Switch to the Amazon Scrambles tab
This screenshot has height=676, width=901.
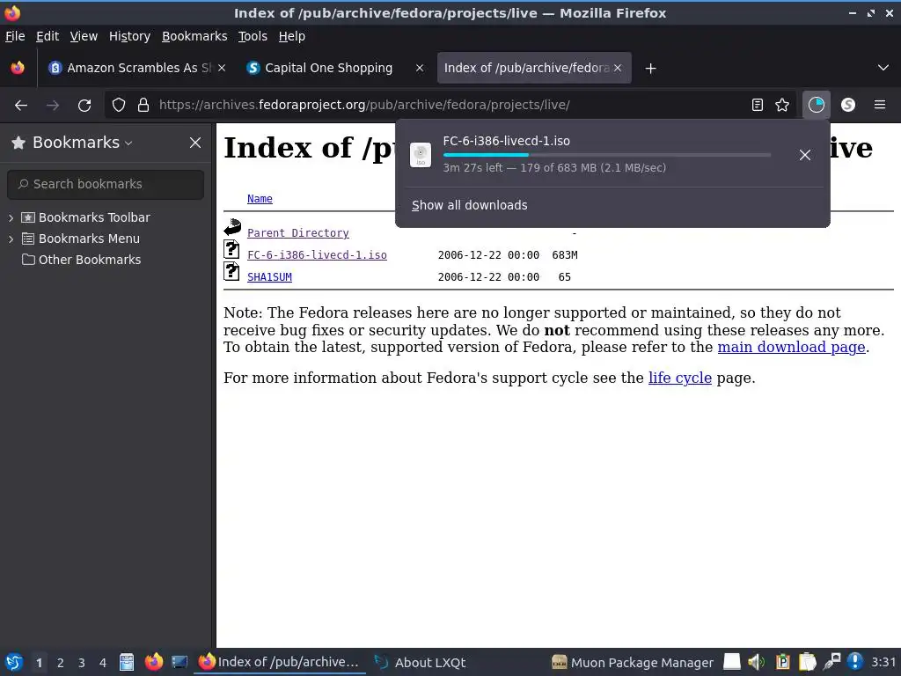click(136, 68)
